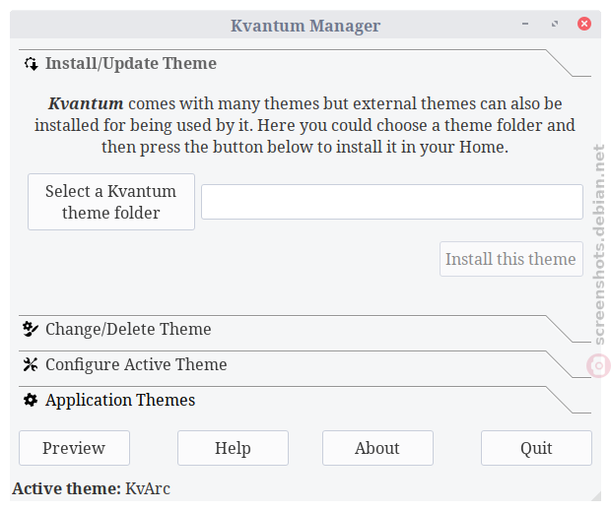Close the window with red X
Screen dimensions: 611x511
point(584,24)
